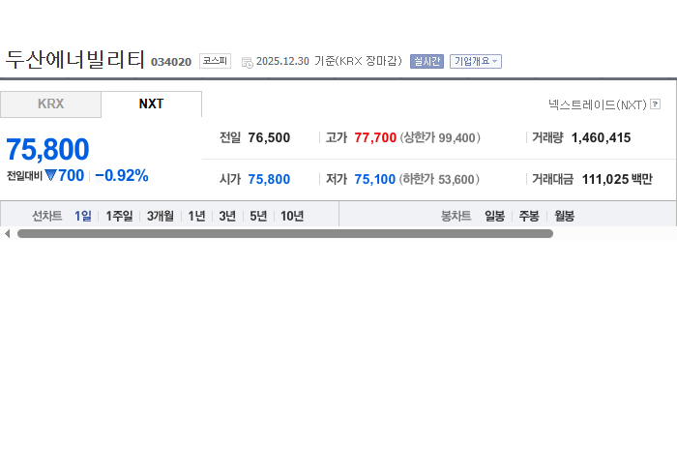Click the 선차트 label
The width and height of the screenshot is (677, 474).
(47, 216)
